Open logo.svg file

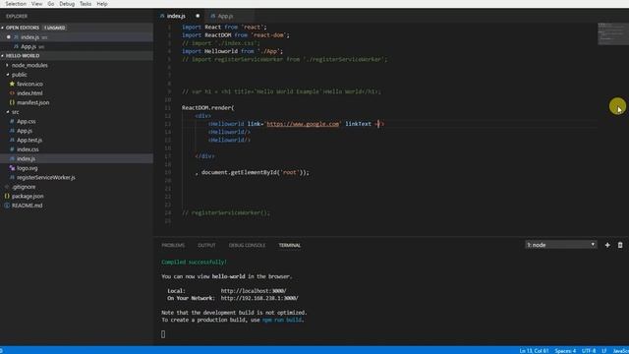tap(27, 168)
